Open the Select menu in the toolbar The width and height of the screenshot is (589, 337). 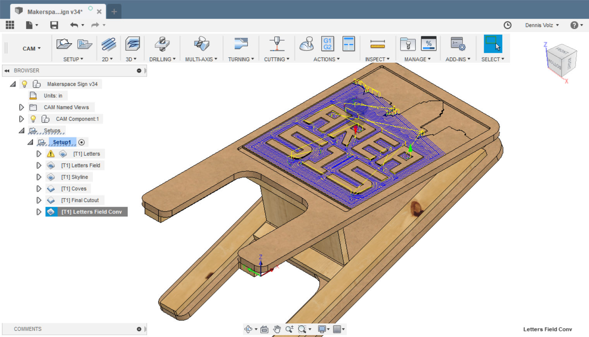pos(493,59)
